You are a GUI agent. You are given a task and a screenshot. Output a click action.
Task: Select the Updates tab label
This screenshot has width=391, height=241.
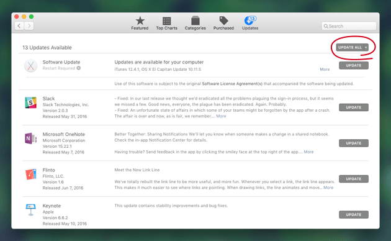click(x=250, y=28)
